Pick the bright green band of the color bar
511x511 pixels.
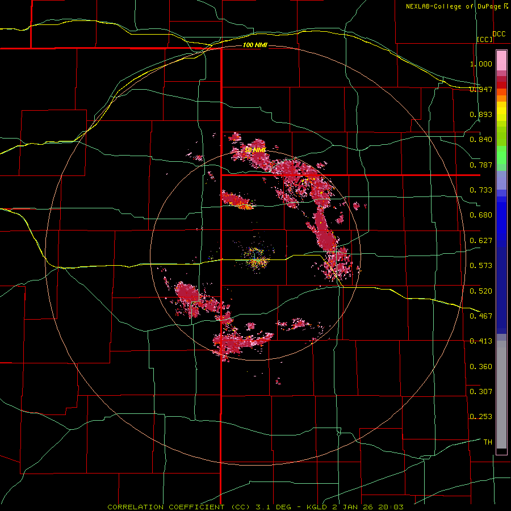[501, 155]
